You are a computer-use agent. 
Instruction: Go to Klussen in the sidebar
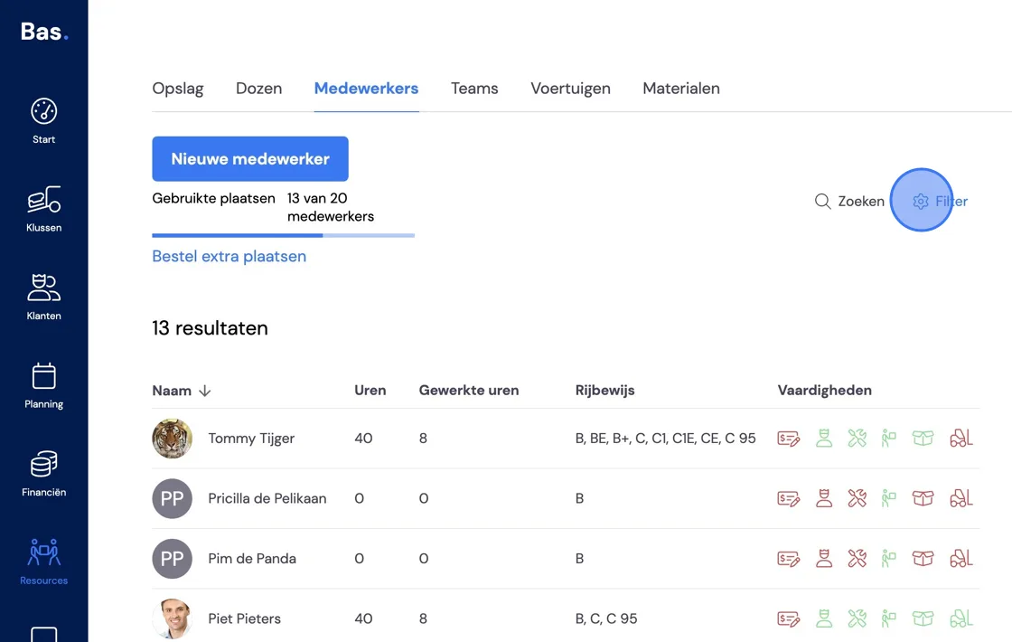click(44, 209)
